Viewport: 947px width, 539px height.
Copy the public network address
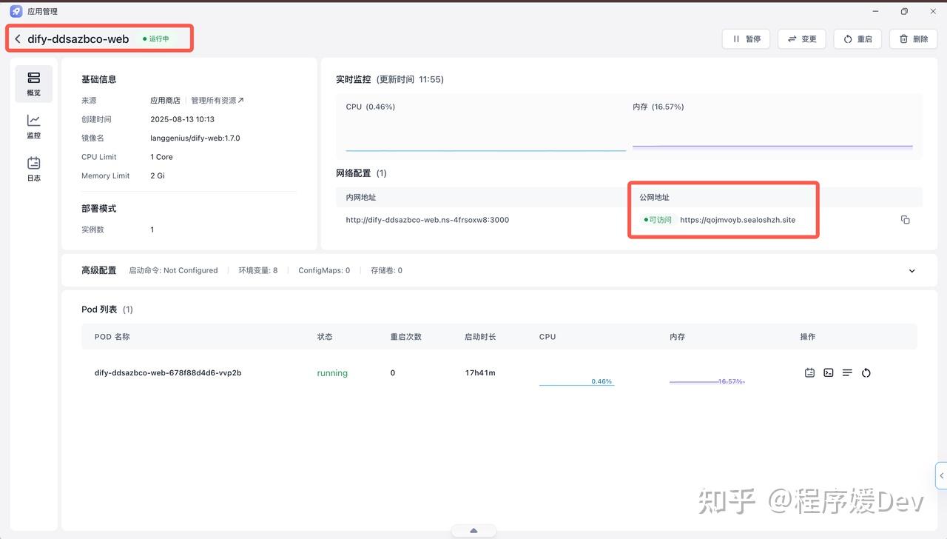click(x=906, y=219)
